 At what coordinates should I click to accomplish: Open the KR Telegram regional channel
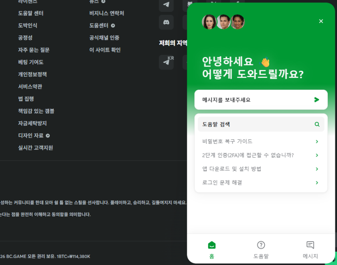tap(166, 62)
